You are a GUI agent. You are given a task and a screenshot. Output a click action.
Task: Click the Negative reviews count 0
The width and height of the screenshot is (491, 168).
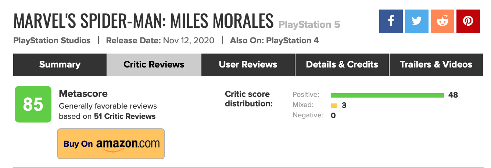333,116
